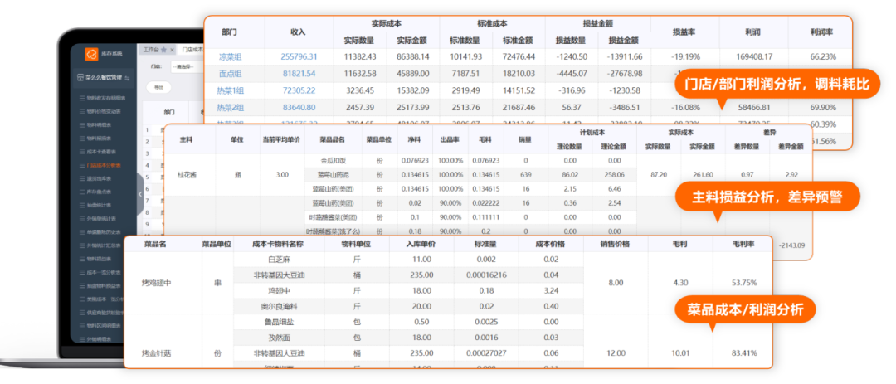Click the 白芝麻 material cell
Viewport: 896px width, 384px height.
pyautogui.click(x=279, y=259)
